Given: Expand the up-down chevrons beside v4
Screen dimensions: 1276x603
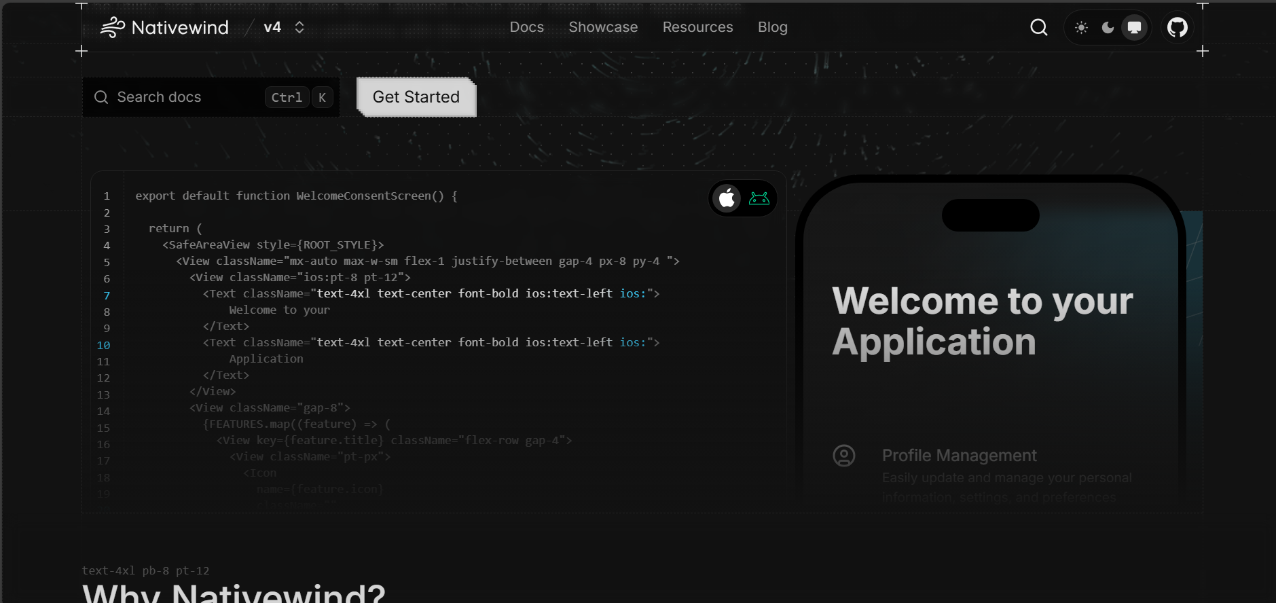Looking at the screenshot, I should click(299, 27).
